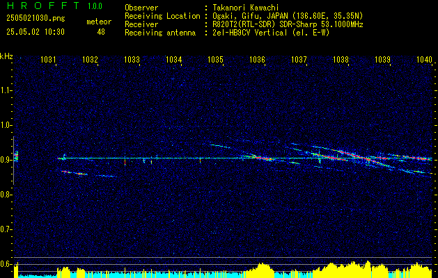Click the 1037 time axis label
The image size is (438, 278).
pyautogui.click(x=299, y=59)
